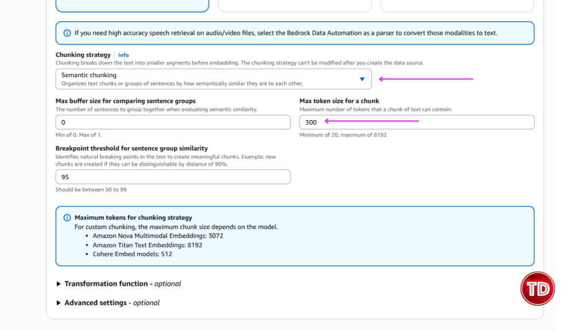Click the Info link next to Chunking strategy

123,55
